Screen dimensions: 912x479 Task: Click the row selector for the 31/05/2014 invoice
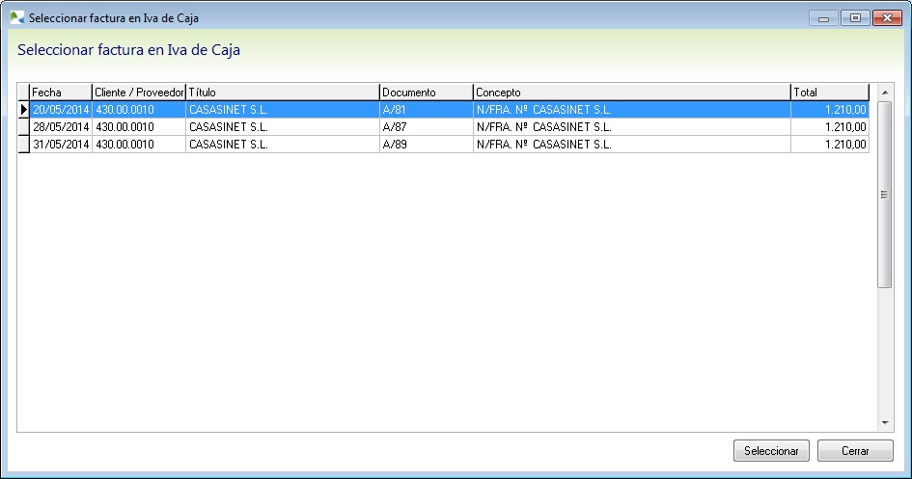(23, 145)
